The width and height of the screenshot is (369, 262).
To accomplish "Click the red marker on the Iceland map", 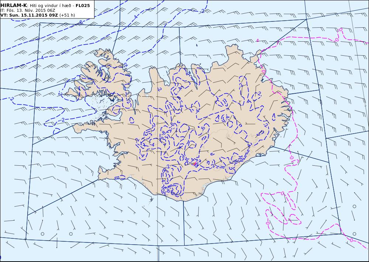I will coord(194,163).
